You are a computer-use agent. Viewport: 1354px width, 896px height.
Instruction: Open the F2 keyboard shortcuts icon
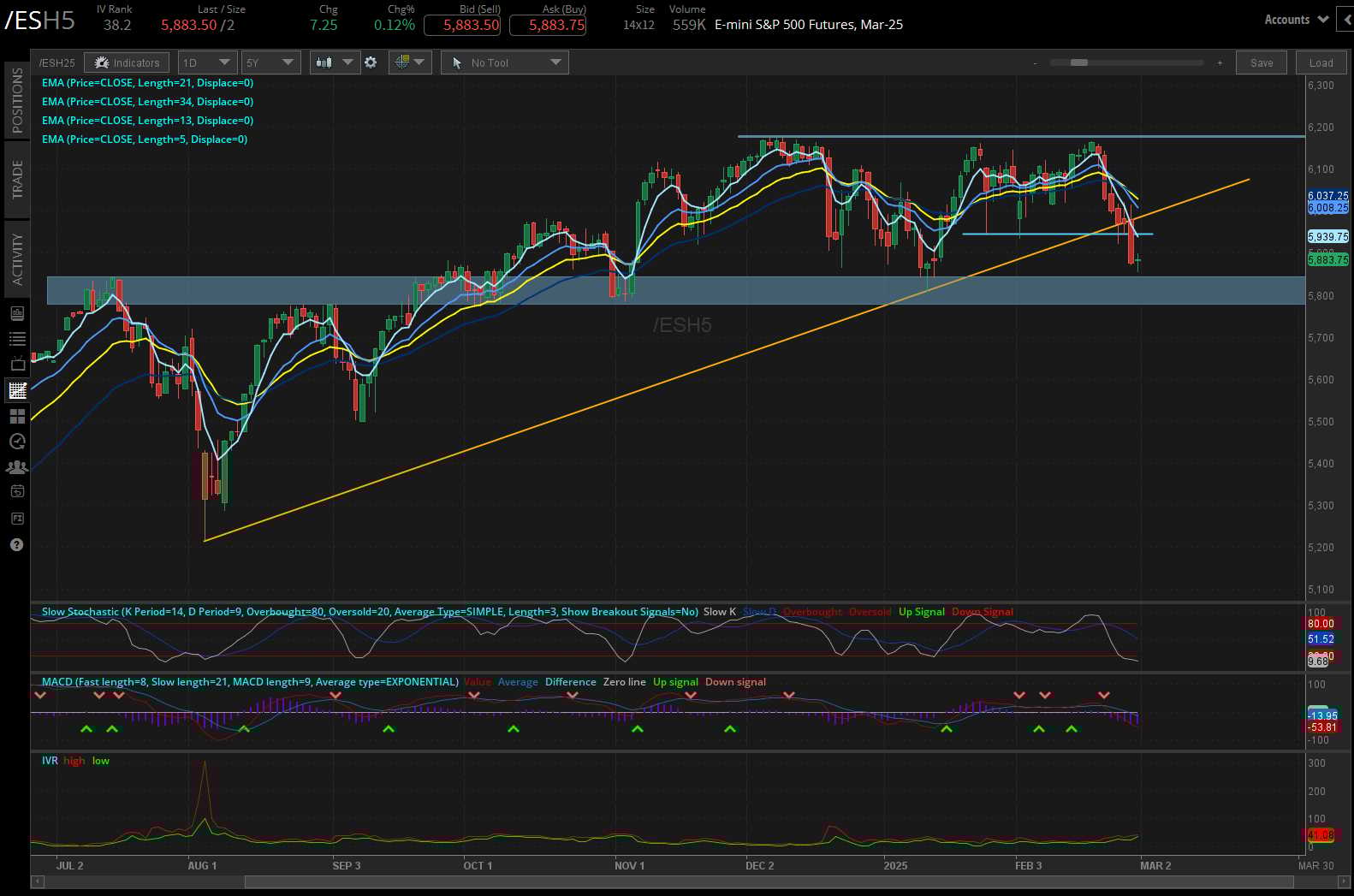[17, 519]
